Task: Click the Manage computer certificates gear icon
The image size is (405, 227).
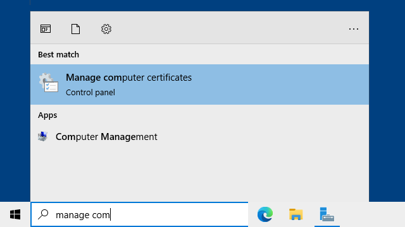Action: tap(49, 83)
